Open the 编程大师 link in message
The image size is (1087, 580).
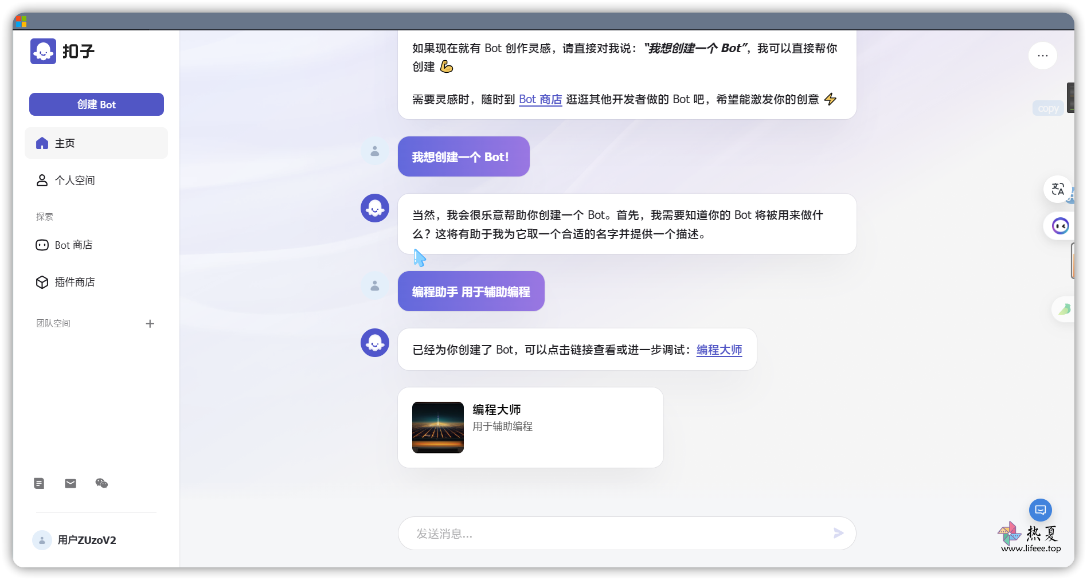(719, 350)
